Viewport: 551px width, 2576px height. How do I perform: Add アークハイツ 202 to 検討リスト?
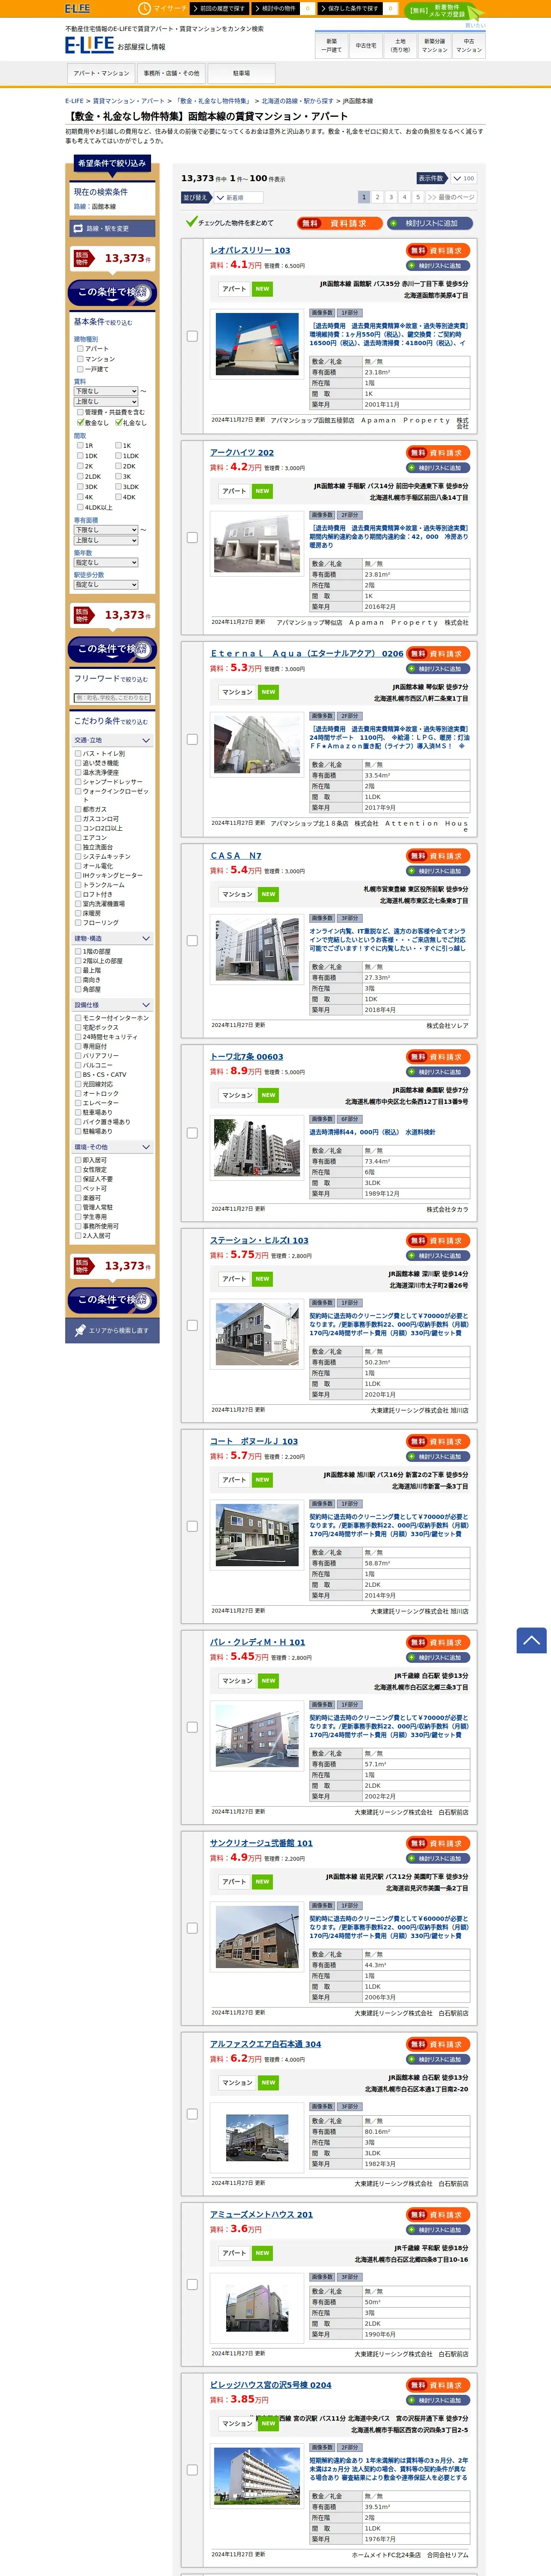pos(438,468)
